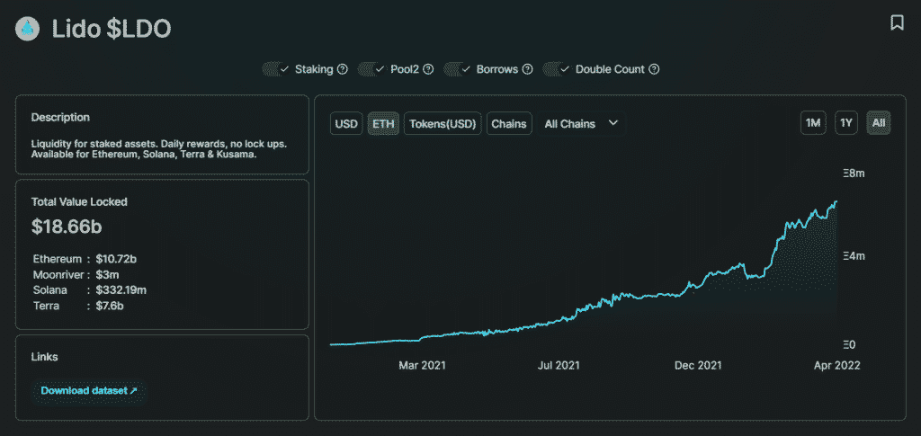Toggle the Borrows switch
921x436 pixels.
[458, 69]
